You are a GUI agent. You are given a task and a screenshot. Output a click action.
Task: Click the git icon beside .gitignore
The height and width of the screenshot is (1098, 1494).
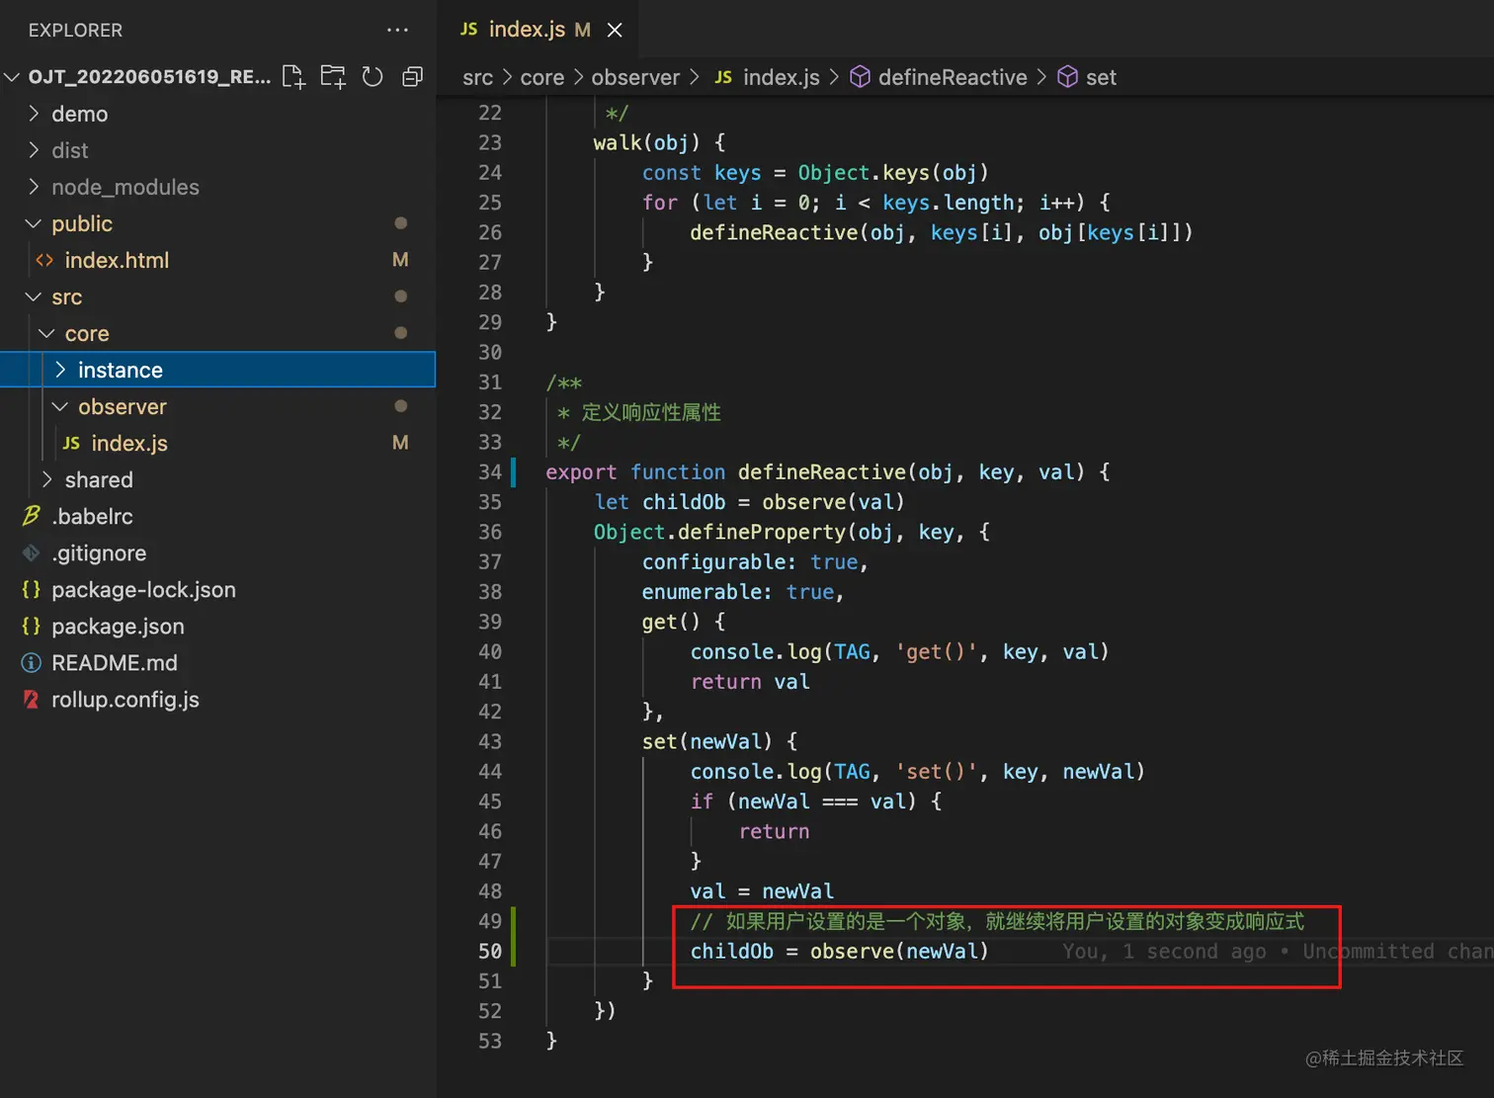(x=32, y=552)
